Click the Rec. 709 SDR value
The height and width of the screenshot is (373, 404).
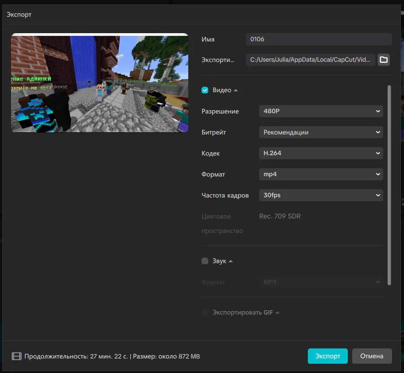point(280,217)
